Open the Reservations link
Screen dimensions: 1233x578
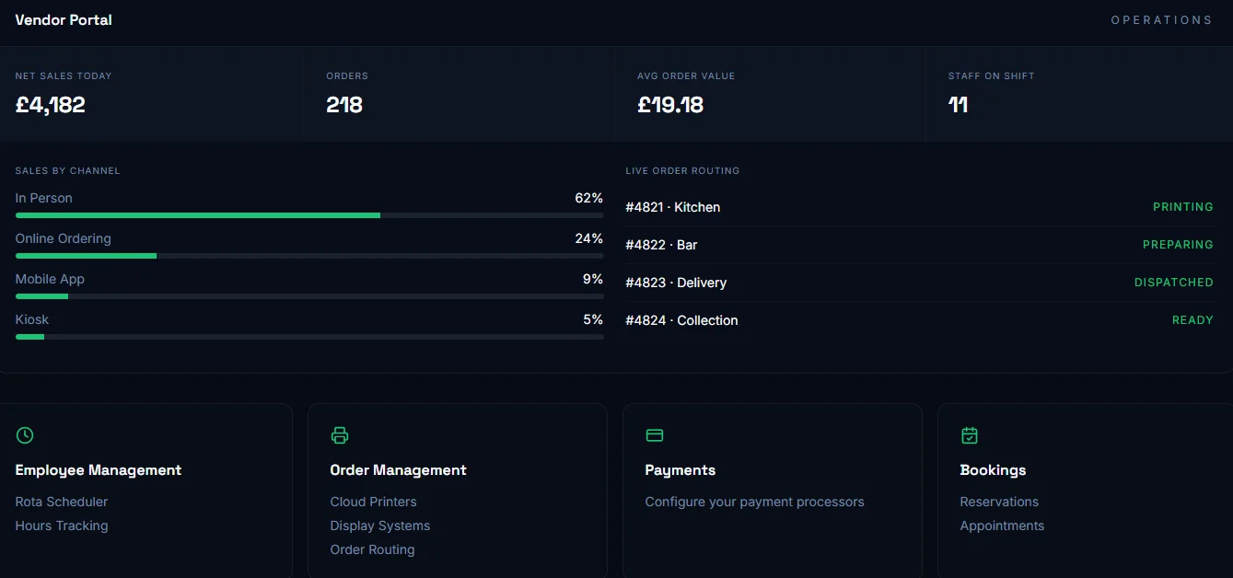point(999,502)
